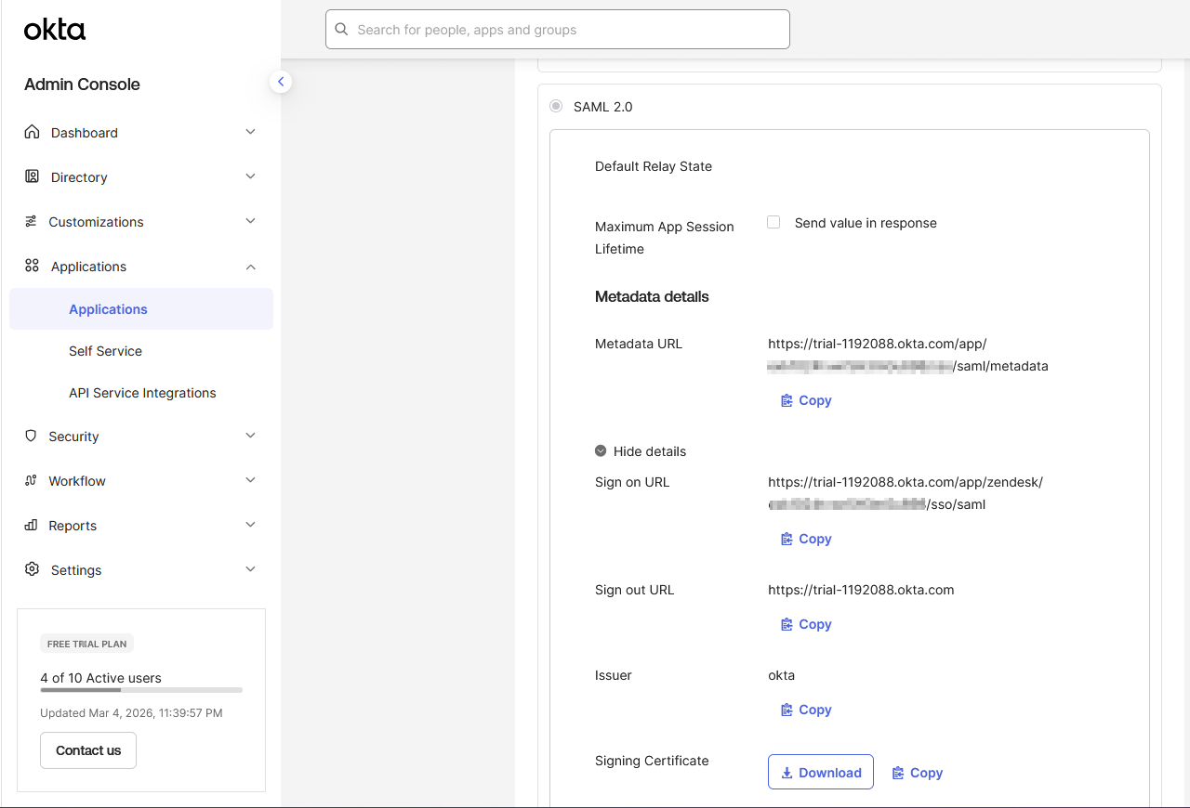Click the Hide details circle arrow icon
Viewport: 1190px width, 808px height.
tap(601, 451)
